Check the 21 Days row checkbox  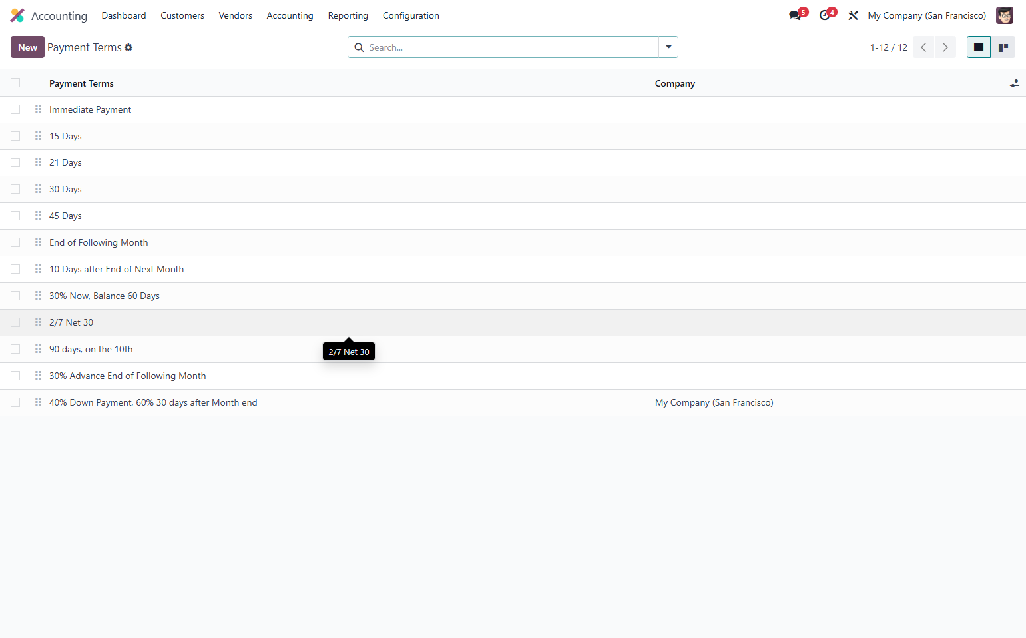click(x=15, y=162)
